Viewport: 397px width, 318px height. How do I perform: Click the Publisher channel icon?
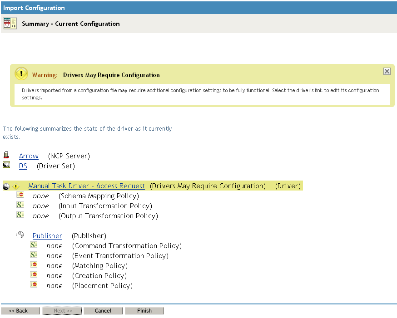[x=20, y=235]
